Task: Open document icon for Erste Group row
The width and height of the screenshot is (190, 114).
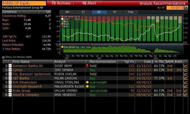Action: (10, 91)
